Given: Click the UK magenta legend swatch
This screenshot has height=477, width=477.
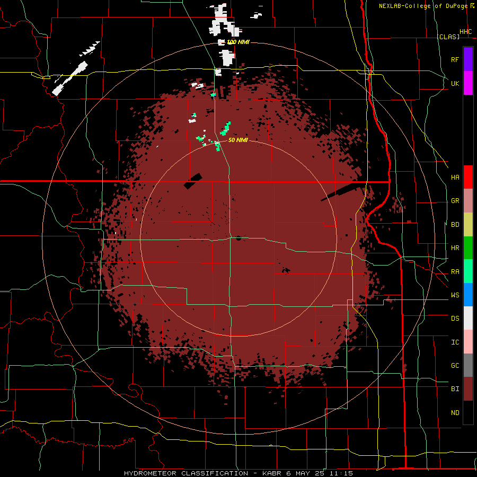Looking at the screenshot, I should pos(468,83).
